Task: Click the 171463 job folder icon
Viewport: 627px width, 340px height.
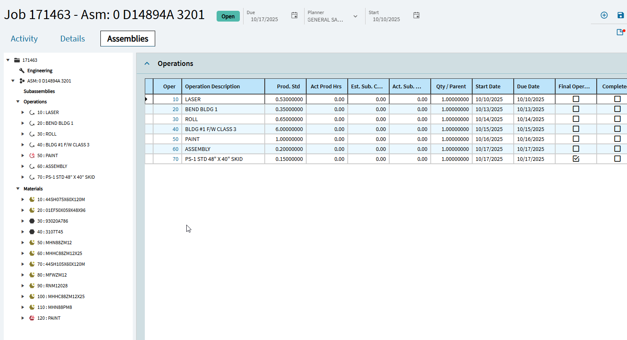Action: (x=17, y=60)
